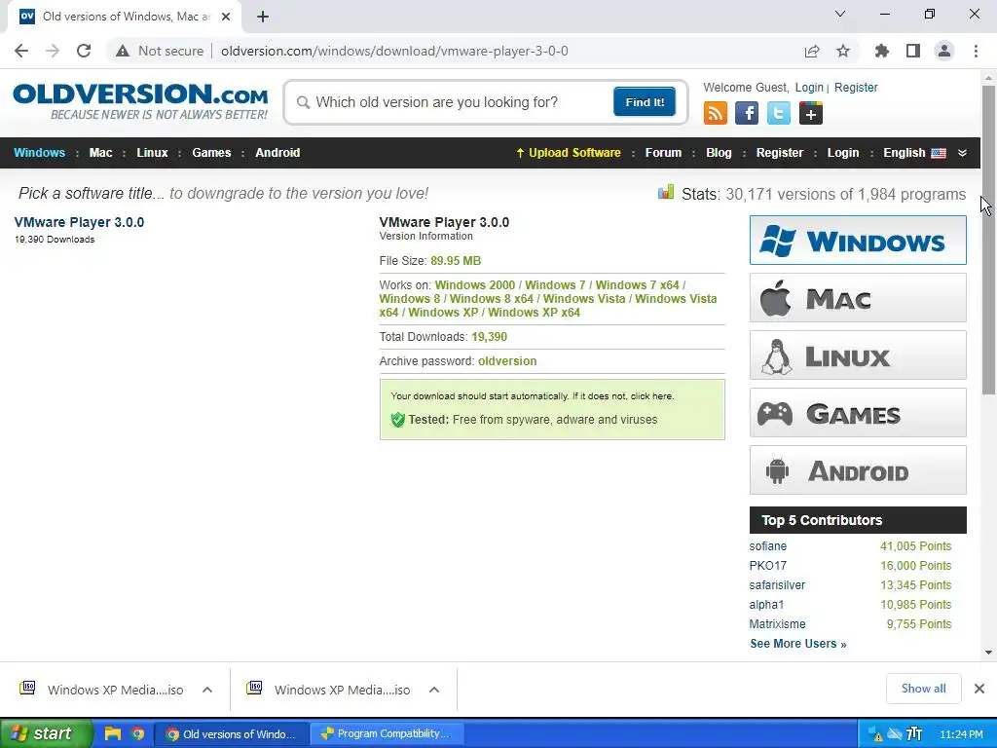Open contributor PKO17's profile
Screen dimensions: 997x748
767,566
